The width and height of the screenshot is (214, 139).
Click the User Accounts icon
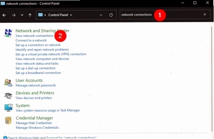click(x=8, y=83)
